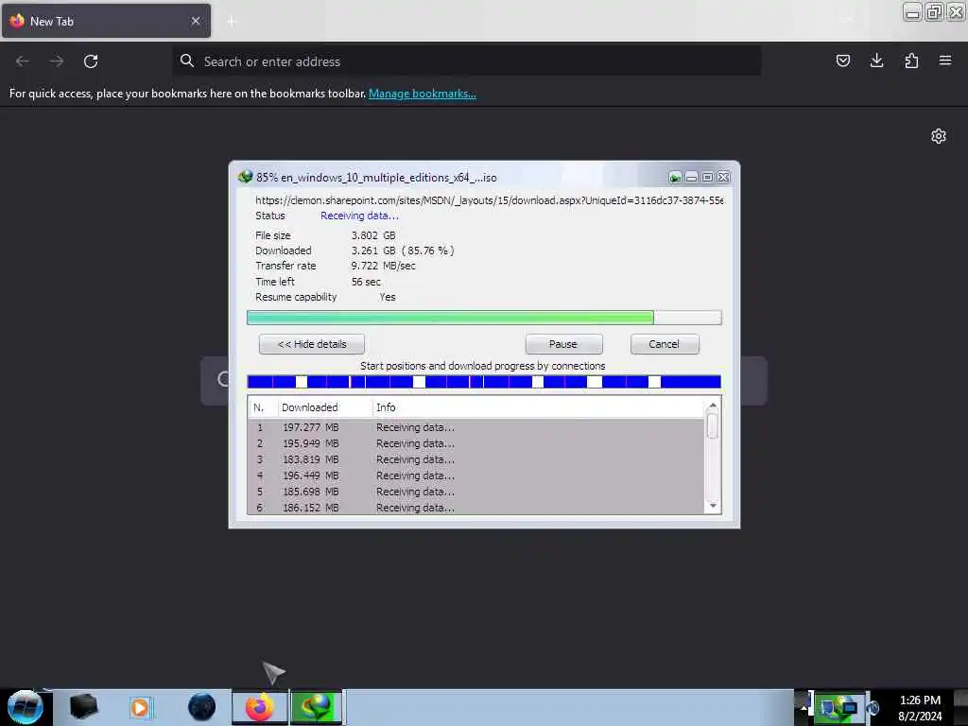
Task: Open a new tab with plus button
Action: pyautogui.click(x=232, y=21)
